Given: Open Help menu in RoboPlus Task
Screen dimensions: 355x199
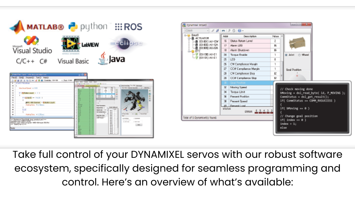Looking at the screenshot, I should pyautogui.click(x=46, y=78).
